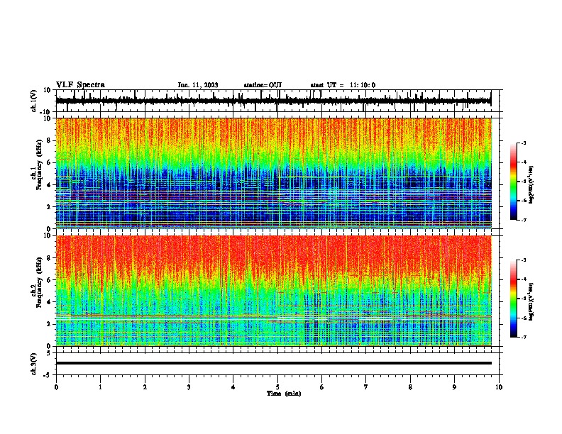Click the ch.1 voltage waveform trace

tap(273, 101)
